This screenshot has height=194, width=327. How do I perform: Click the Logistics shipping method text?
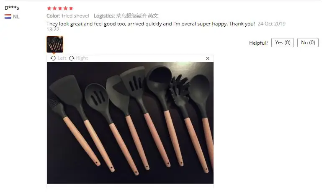pos(126,16)
